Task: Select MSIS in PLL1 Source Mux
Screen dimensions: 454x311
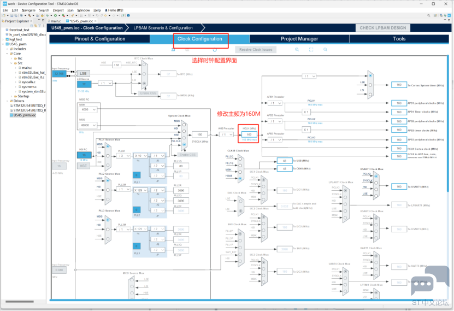Action: pos(108,146)
